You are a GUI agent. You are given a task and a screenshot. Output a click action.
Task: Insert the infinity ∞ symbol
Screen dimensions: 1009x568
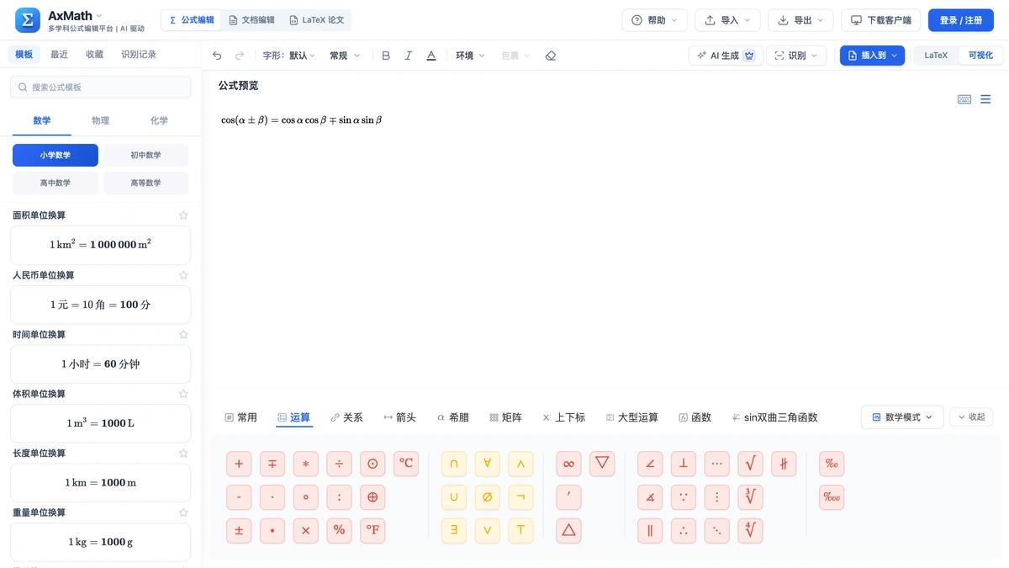[x=568, y=464]
